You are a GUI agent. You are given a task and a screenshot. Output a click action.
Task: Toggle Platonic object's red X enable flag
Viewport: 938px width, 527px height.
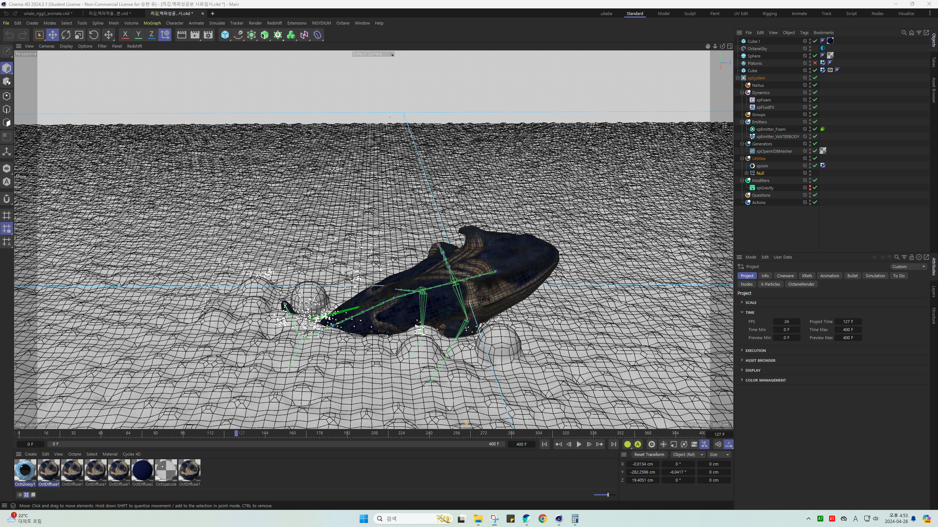coord(815,63)
